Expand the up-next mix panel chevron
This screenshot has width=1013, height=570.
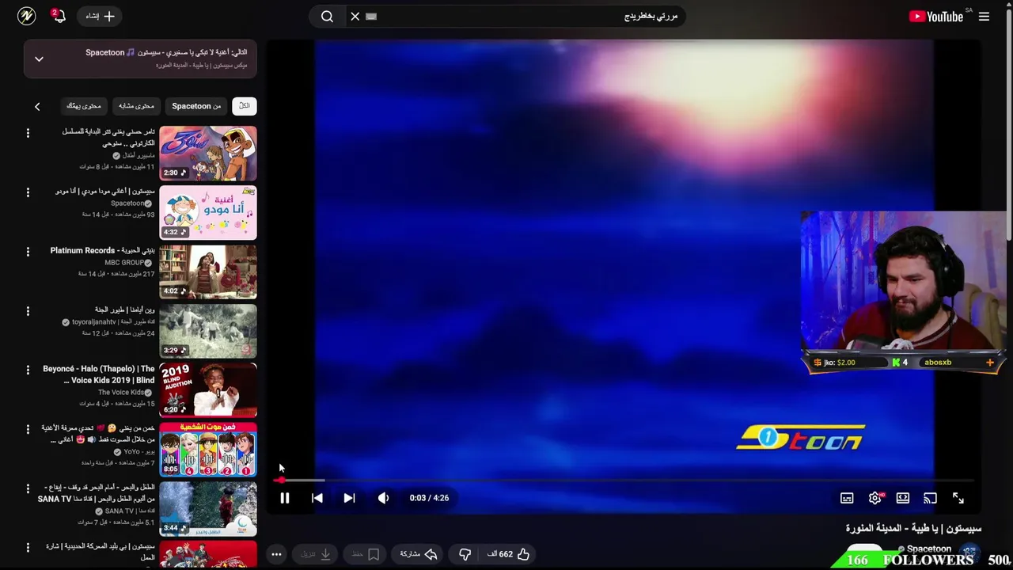[x=39, y=59]
